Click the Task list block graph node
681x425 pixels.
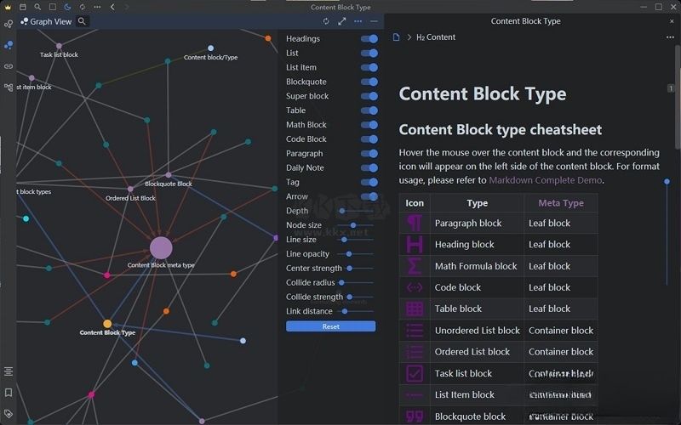[x=59, y=46]
